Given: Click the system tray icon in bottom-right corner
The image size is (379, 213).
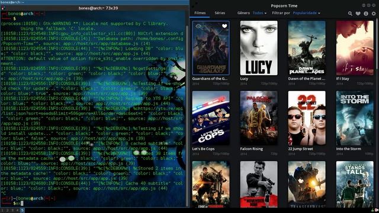Looking at the screenshot, I should [x=377, y=211].
